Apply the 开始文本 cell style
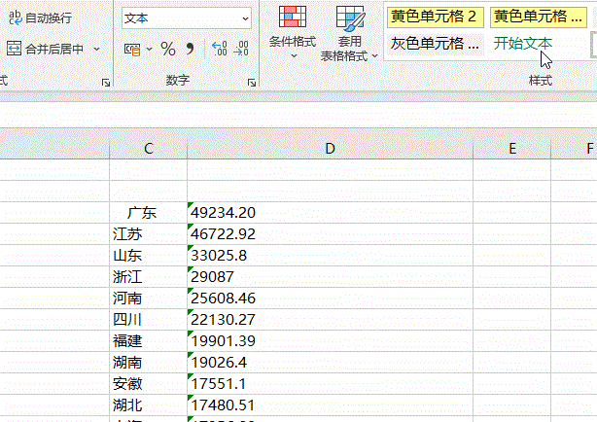Image resolution: width=597 pixels, height=422 pixels. coord(523,44)
